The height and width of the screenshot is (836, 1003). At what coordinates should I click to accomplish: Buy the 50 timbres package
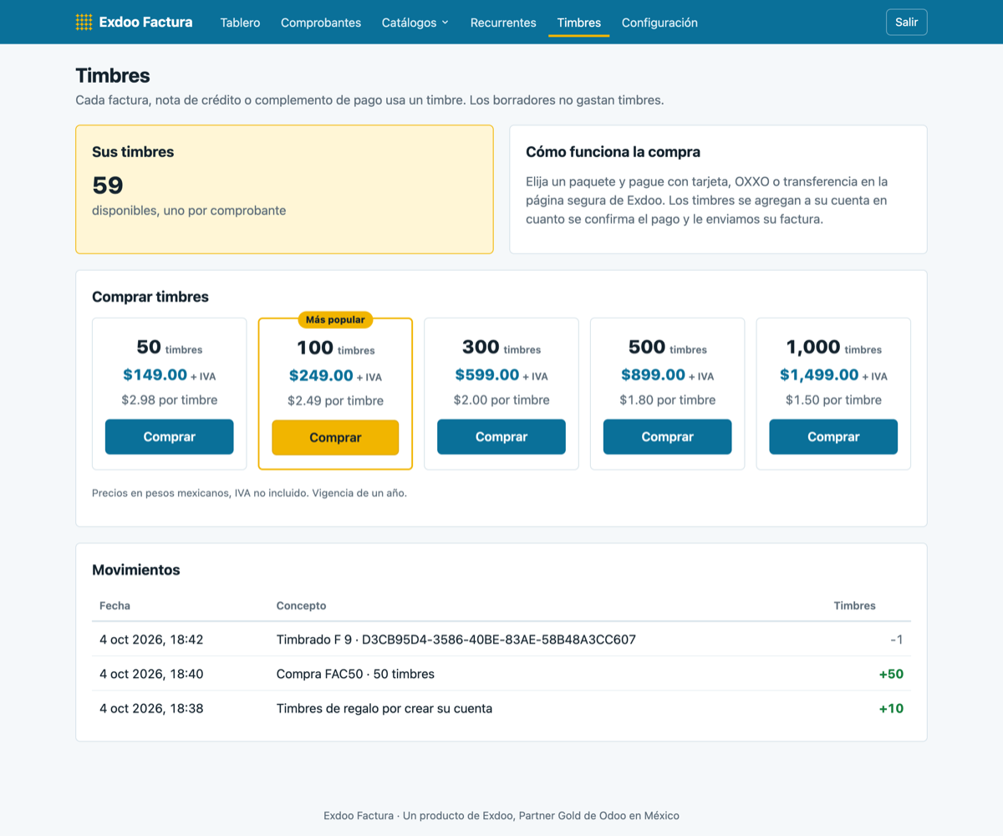tap(169, 436)
